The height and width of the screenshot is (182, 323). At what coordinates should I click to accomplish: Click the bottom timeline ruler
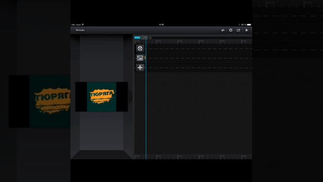click(193, 157)
